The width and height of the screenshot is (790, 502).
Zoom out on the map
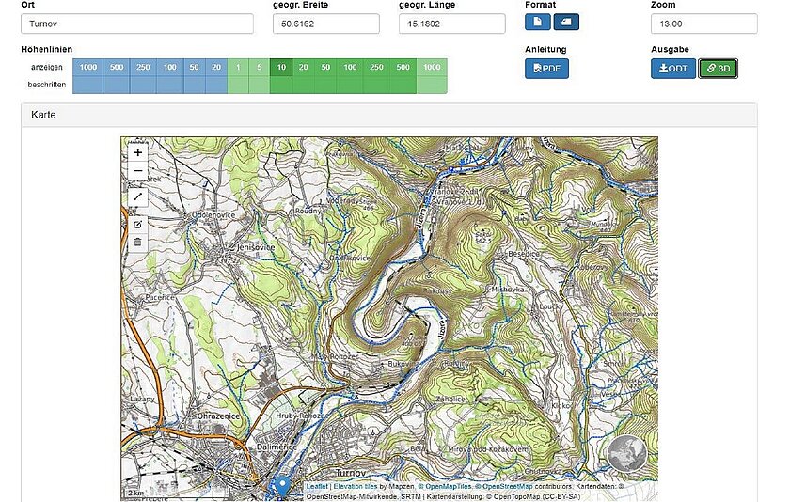(x=138, y=172)
